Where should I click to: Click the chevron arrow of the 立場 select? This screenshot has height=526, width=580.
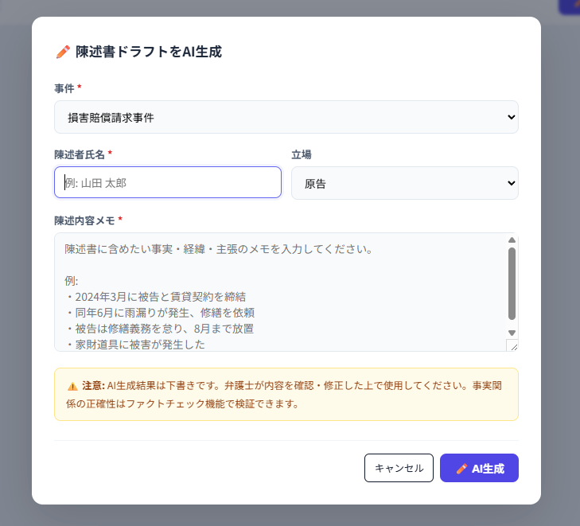(x=511, y=183)
